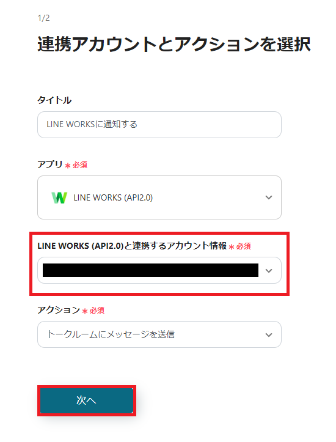Click the LINE WORKS (API2.0)と連携するアカウント情報 label
336x442 pixels.
[132, 246]
